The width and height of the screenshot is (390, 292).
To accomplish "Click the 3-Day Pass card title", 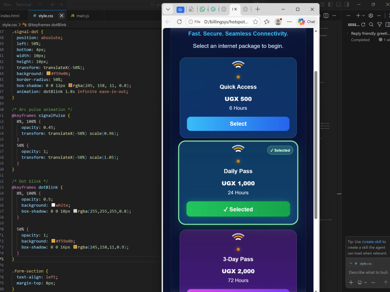I will click(x=238, y=259).
